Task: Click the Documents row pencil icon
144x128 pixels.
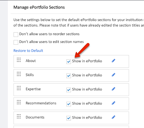Action: pos(113,117)
